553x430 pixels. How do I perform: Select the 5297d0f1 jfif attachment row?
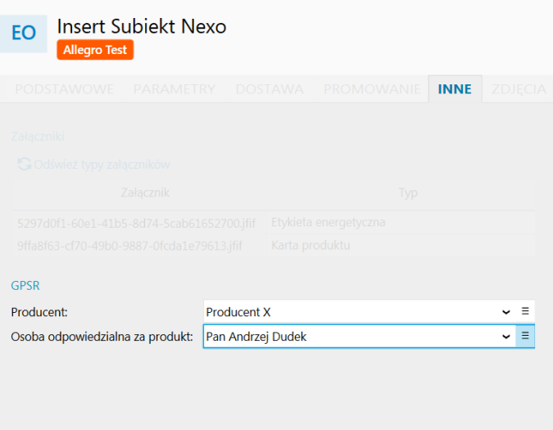coord(274,223)
